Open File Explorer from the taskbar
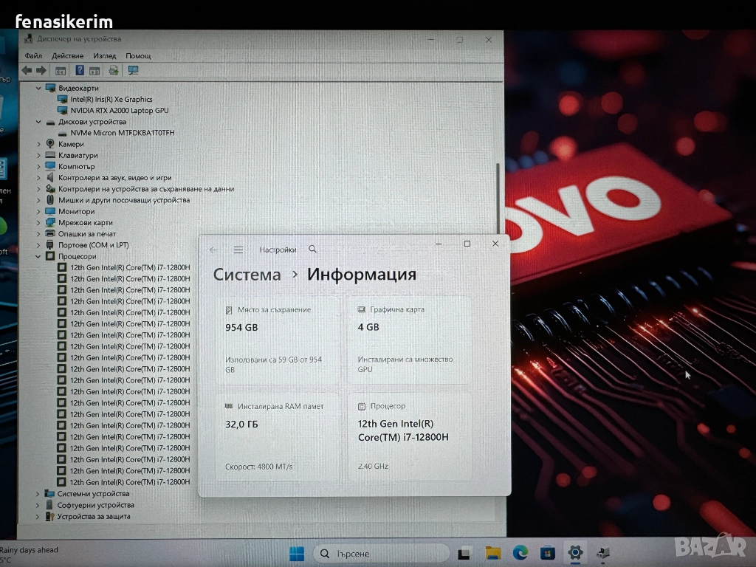The height and width of the screenshot is (567, 756). [x=492, y=553]
